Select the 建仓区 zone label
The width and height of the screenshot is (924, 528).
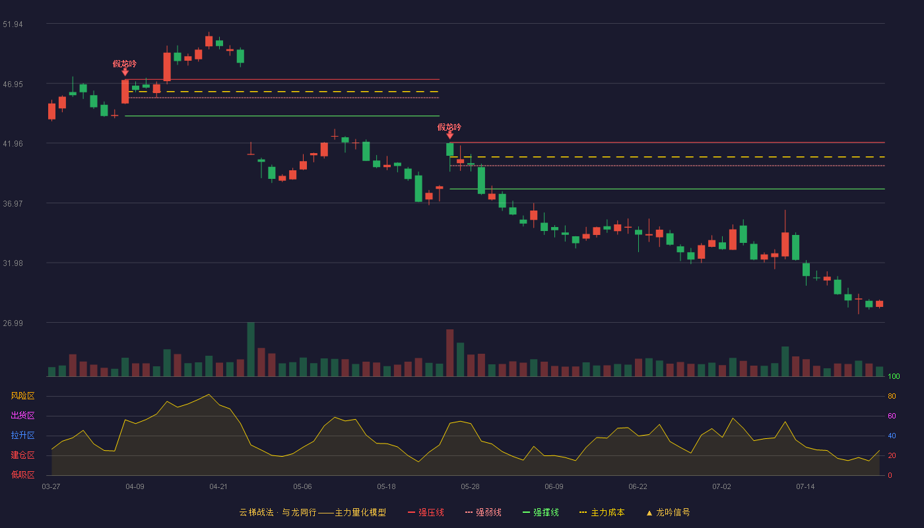pos(22,455)
